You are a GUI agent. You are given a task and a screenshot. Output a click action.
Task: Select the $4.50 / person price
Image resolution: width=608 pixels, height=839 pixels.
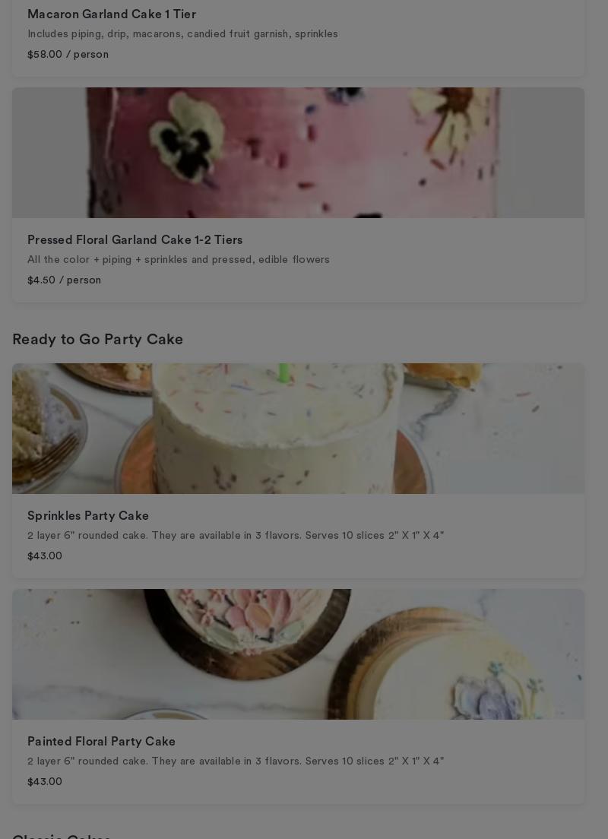65,280
